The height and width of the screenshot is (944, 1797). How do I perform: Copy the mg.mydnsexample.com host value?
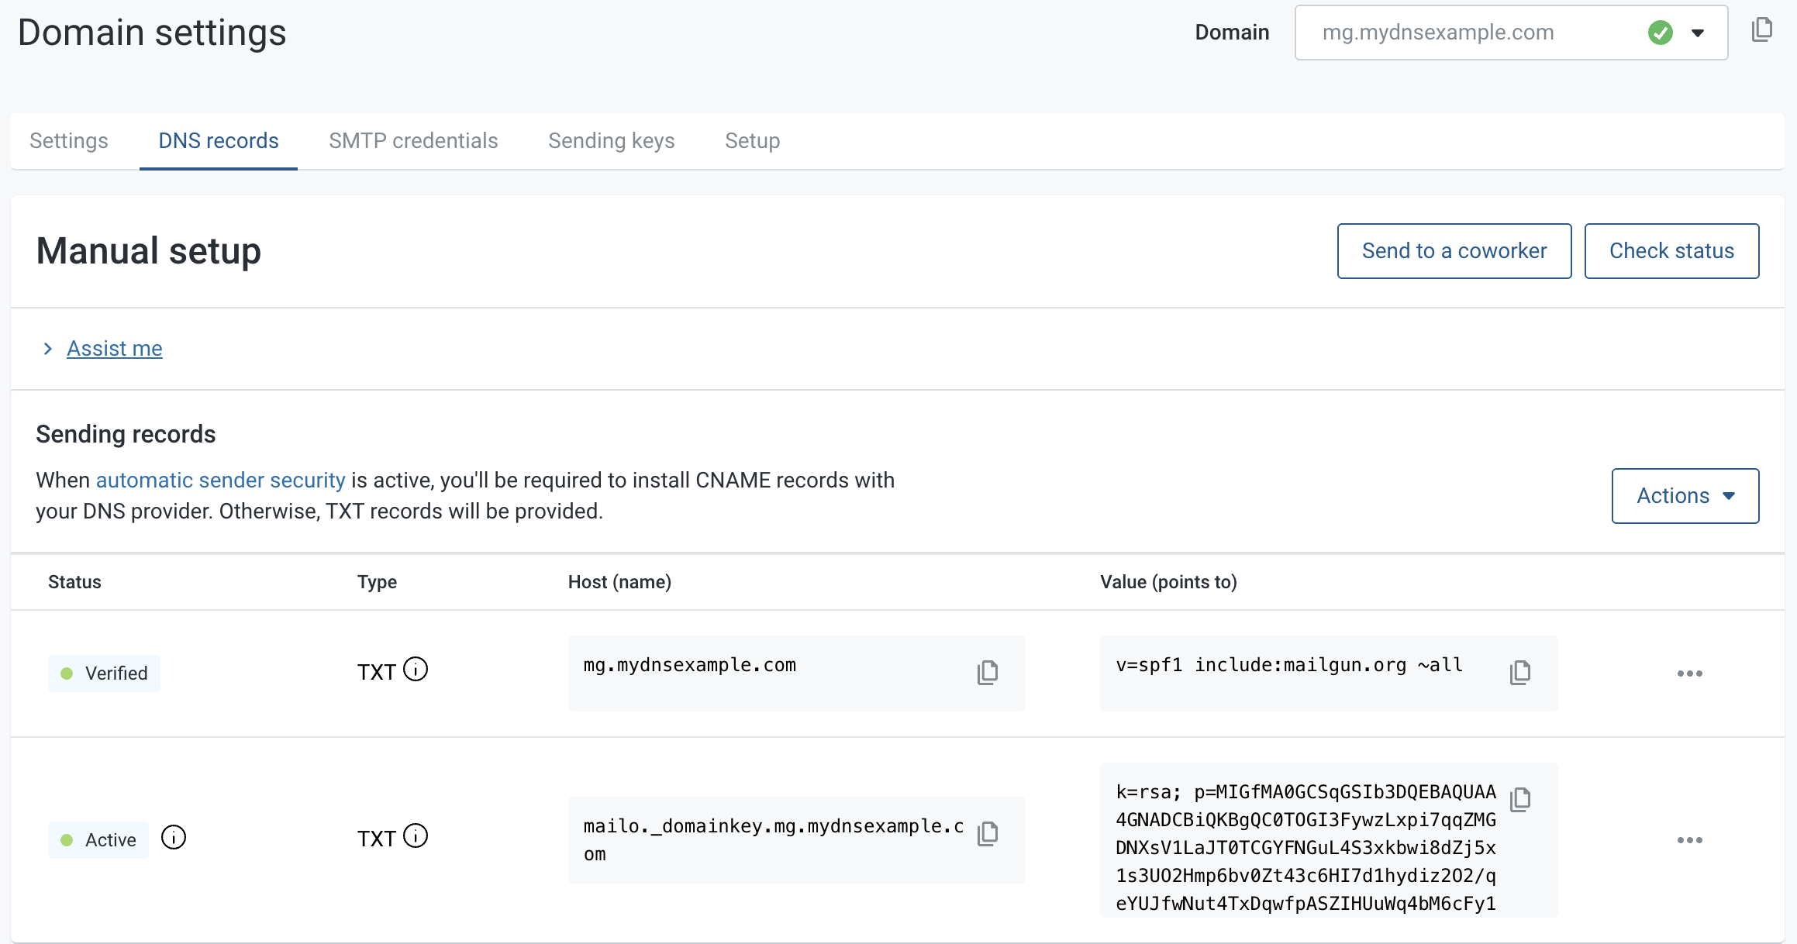pos(987,672)
